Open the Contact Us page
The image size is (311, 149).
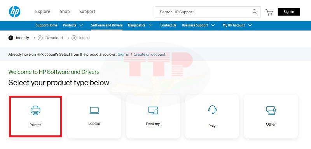point(168,25)
